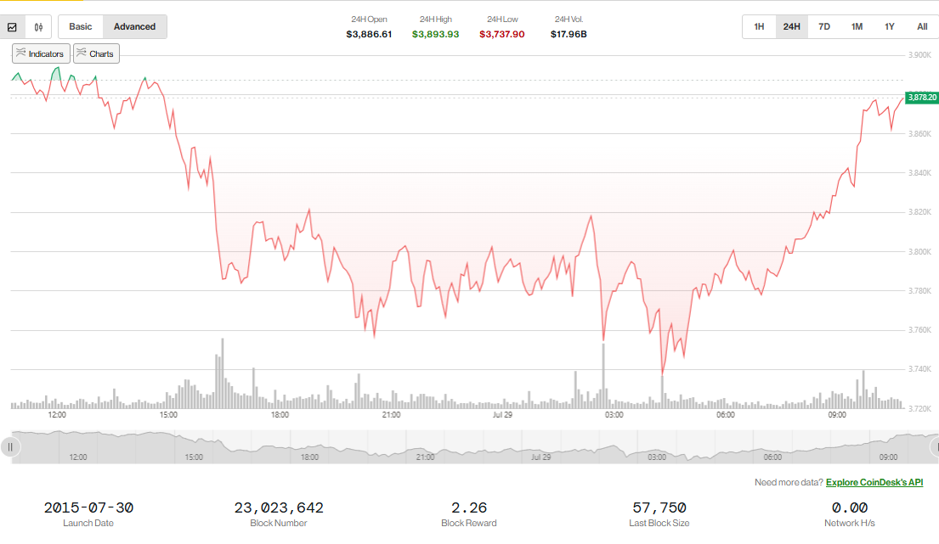The image size is (939, 544).
Task: Select the 1H time range
Action: [759, 27]
